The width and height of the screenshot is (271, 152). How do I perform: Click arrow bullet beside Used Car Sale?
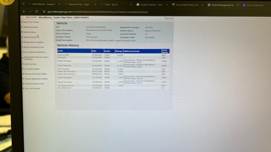23,64
